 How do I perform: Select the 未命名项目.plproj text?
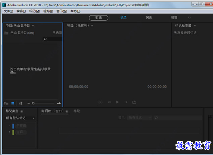22,33
